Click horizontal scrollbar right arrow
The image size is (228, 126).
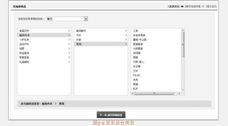[179, 94]
